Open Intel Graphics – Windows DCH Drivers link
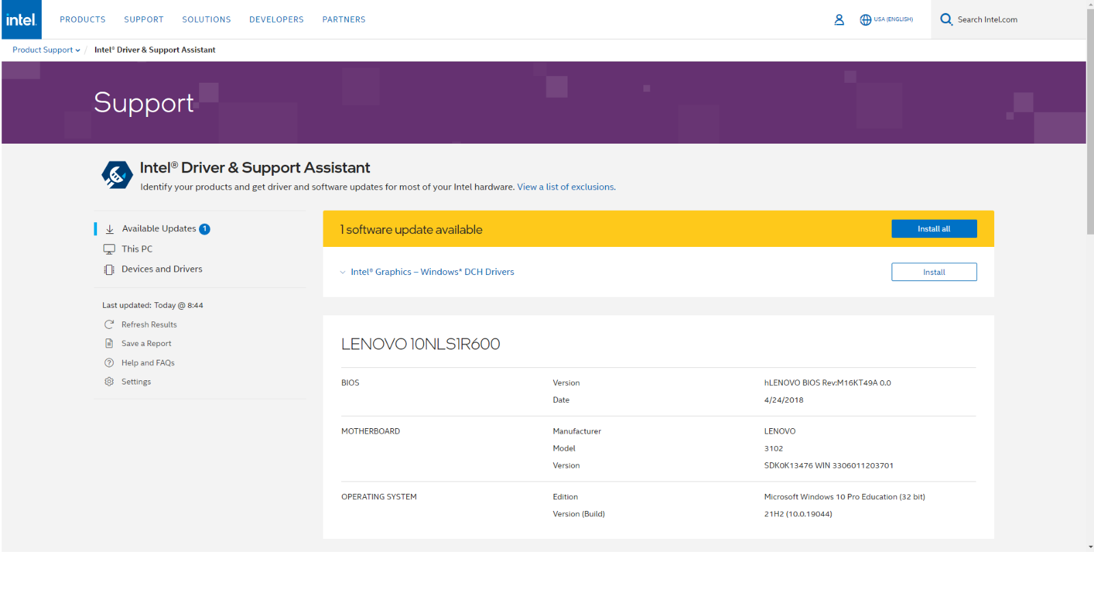 point(432,272)
